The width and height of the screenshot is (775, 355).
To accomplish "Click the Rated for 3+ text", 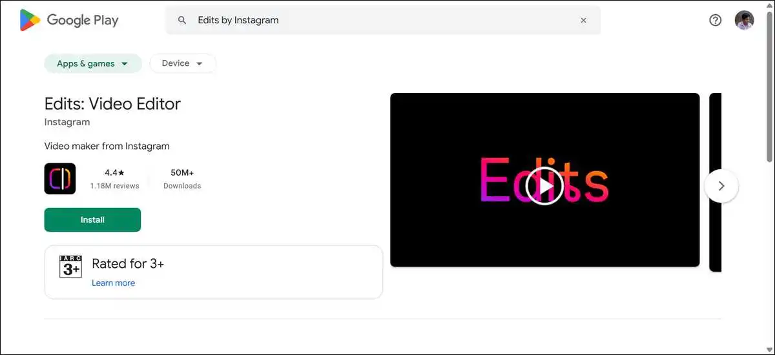I will (x=128, y=263).
